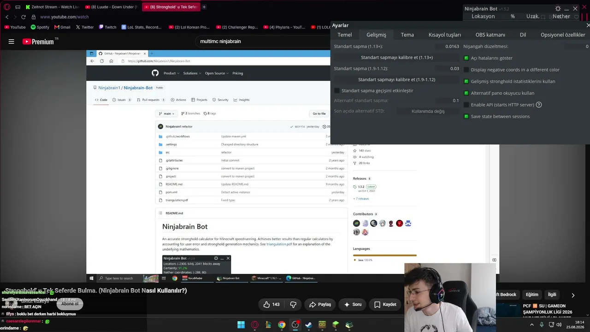Select the Gelişmiş settings tab
The image size is (590, 332).
[377, 35]
